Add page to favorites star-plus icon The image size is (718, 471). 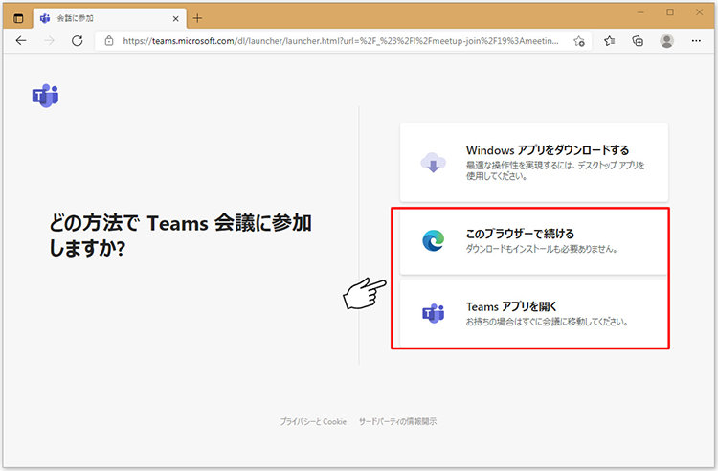coord(579,41)
